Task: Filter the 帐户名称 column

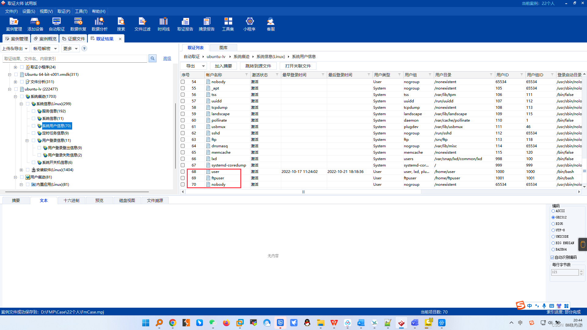Action: tap(246, 75)
